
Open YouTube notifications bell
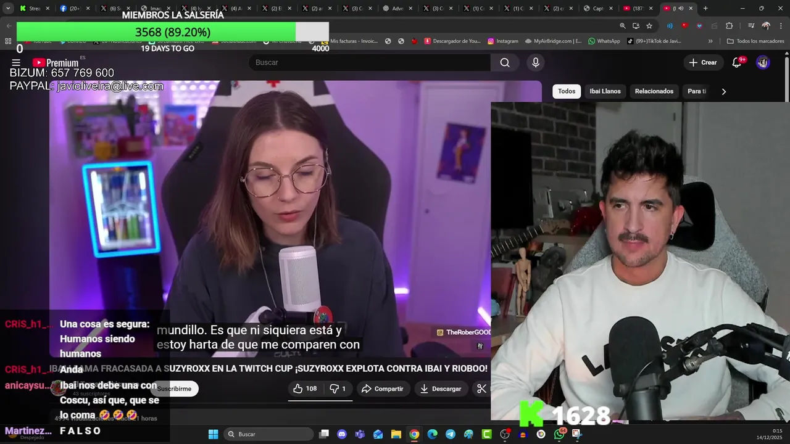click(x=737, y=62)
